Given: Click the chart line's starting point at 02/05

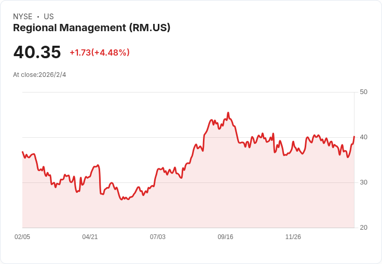Looking at the screenshot, I should (22, 152).
